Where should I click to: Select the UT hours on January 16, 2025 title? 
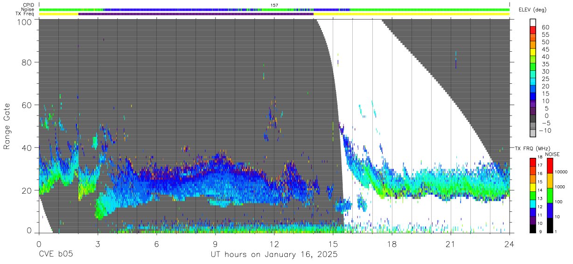pyautogui.click(x=274, y=255)
